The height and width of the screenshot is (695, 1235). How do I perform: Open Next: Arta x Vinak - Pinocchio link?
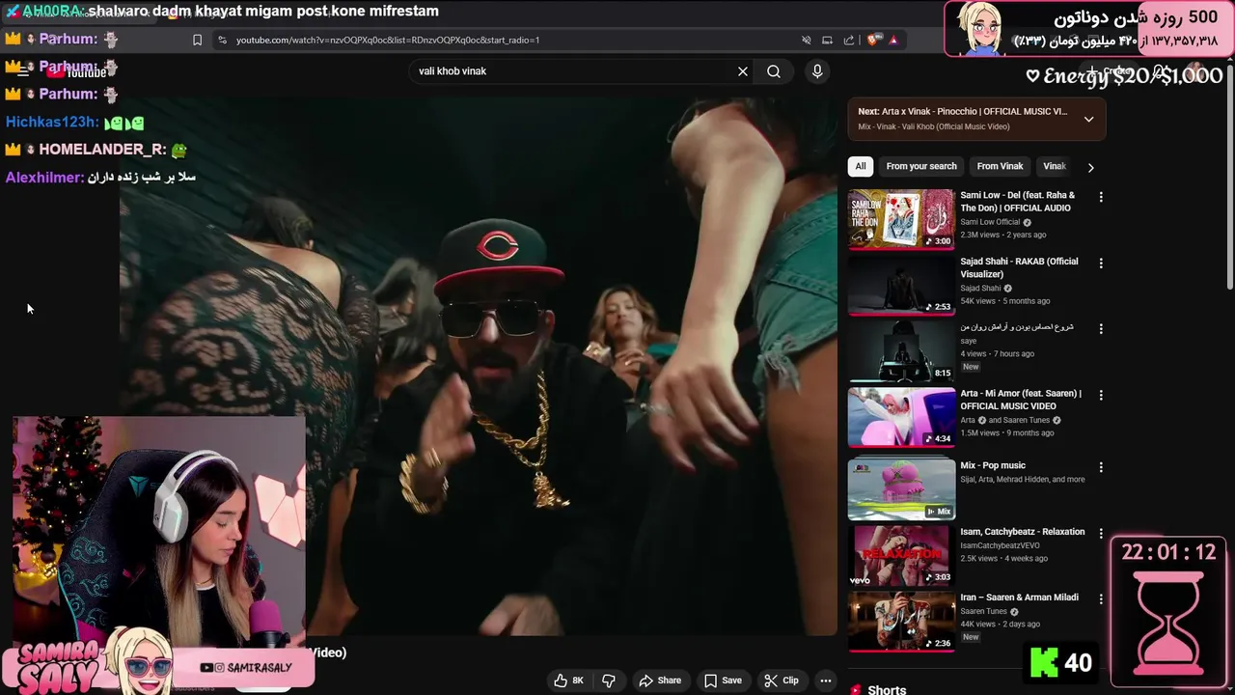click(963, 111)
